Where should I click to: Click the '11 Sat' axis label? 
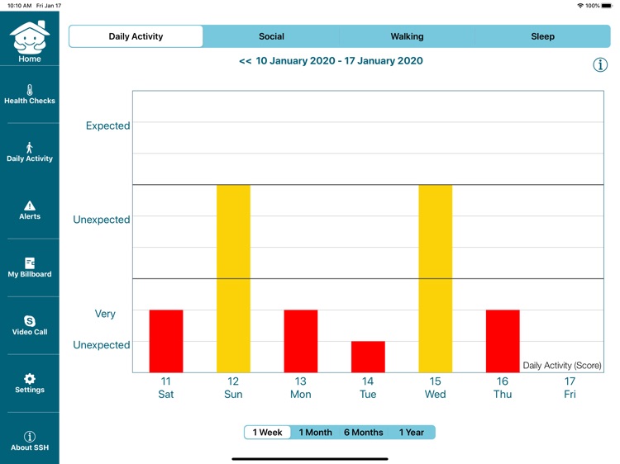165,387
